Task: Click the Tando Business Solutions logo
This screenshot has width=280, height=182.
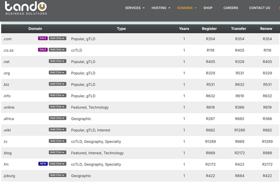Action: point(26,8)
